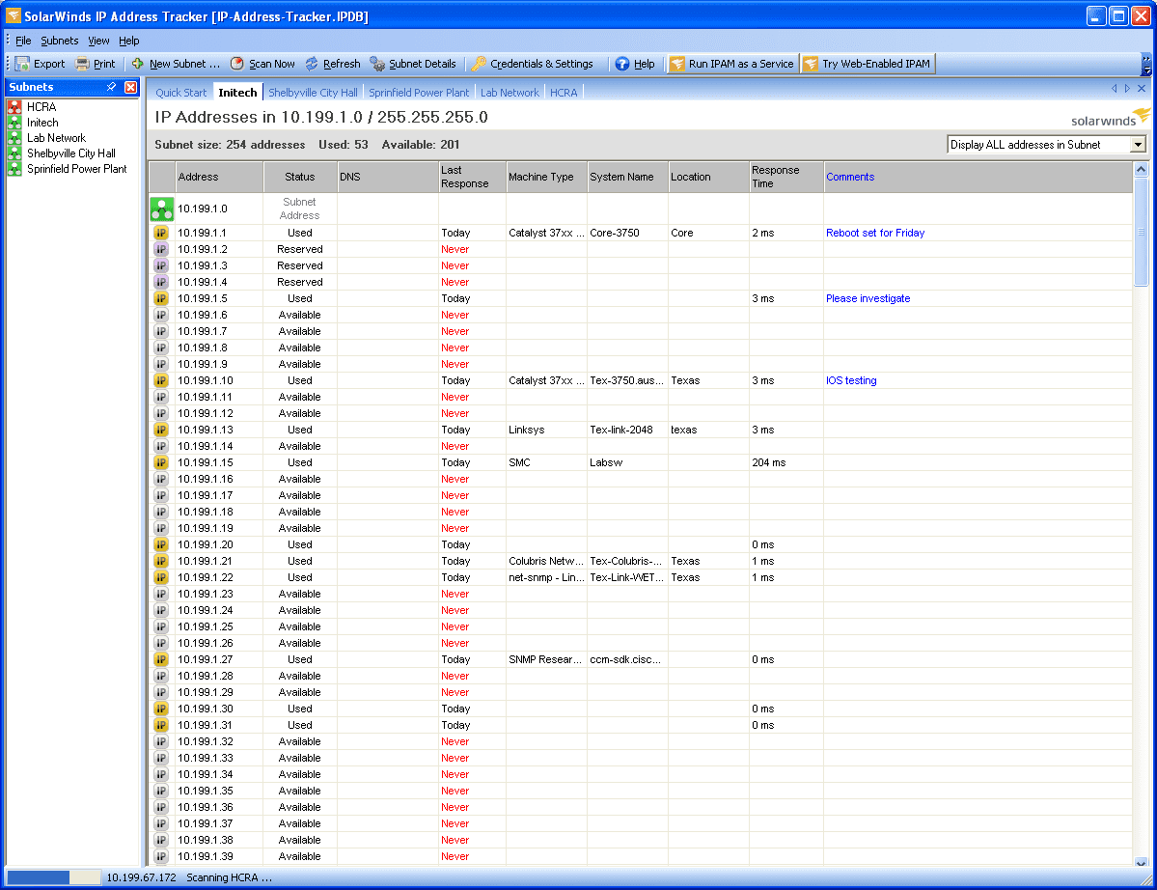Viewport: 1157px width, 890px height.
Task: Expand the toolbar overflow chevron
Action: (x=1146, y=65)
